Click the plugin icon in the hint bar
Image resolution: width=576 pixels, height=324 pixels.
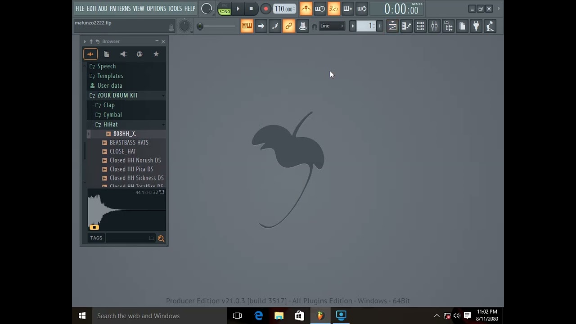[x=171, y=28]
